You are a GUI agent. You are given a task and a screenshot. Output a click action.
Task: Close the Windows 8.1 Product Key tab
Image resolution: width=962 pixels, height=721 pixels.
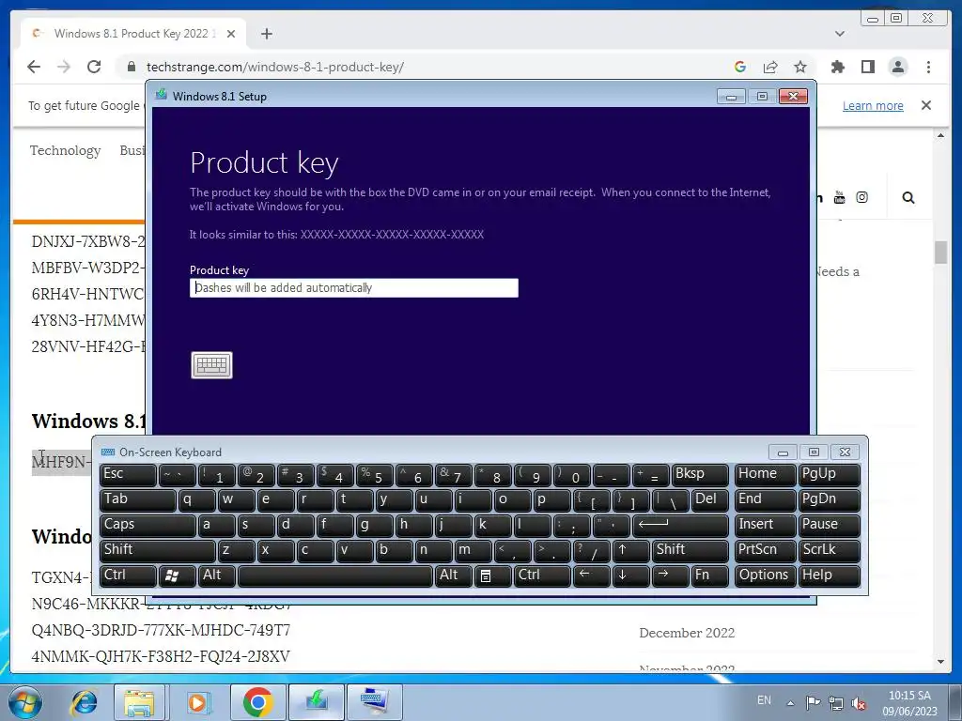[x=231, y=34]
